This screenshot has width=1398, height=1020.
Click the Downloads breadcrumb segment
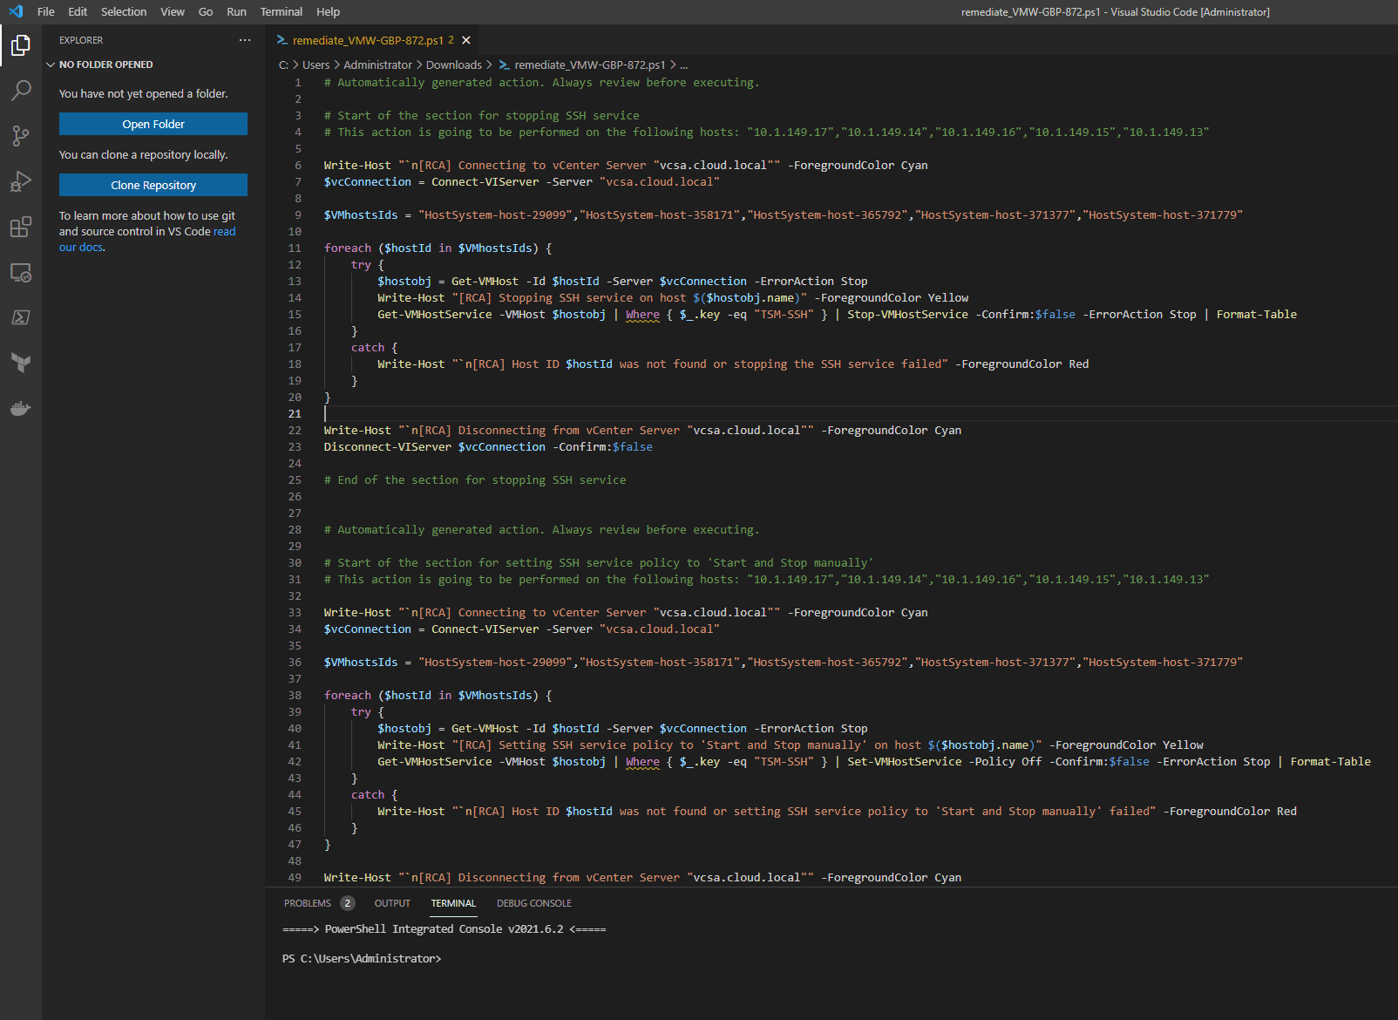click(453, 65)
